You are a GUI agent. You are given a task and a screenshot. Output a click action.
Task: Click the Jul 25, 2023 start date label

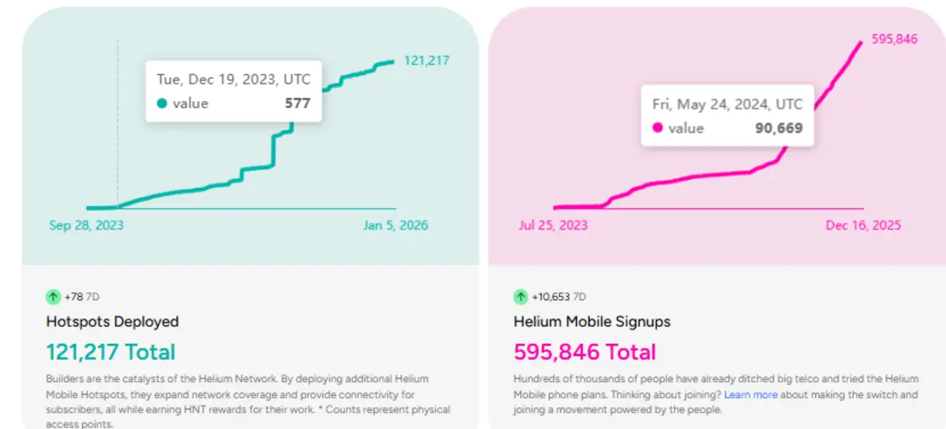[x=553, y=225]
